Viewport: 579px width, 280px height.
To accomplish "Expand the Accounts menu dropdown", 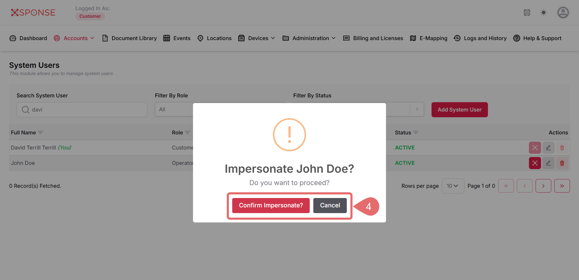I will [74, 38].
